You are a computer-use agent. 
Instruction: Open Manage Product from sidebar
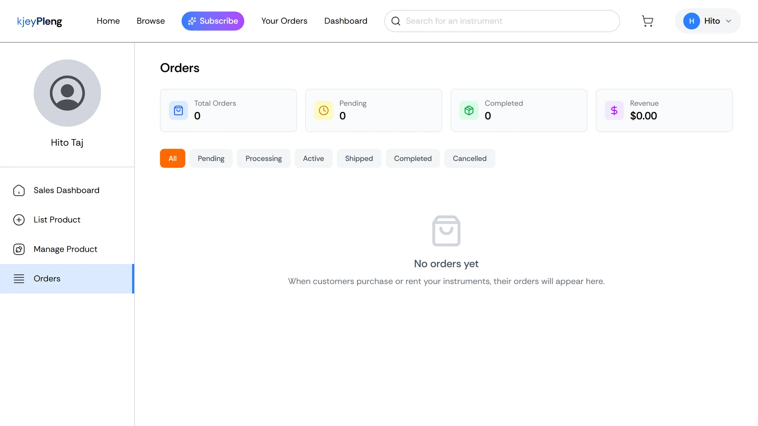click(67, 249)
